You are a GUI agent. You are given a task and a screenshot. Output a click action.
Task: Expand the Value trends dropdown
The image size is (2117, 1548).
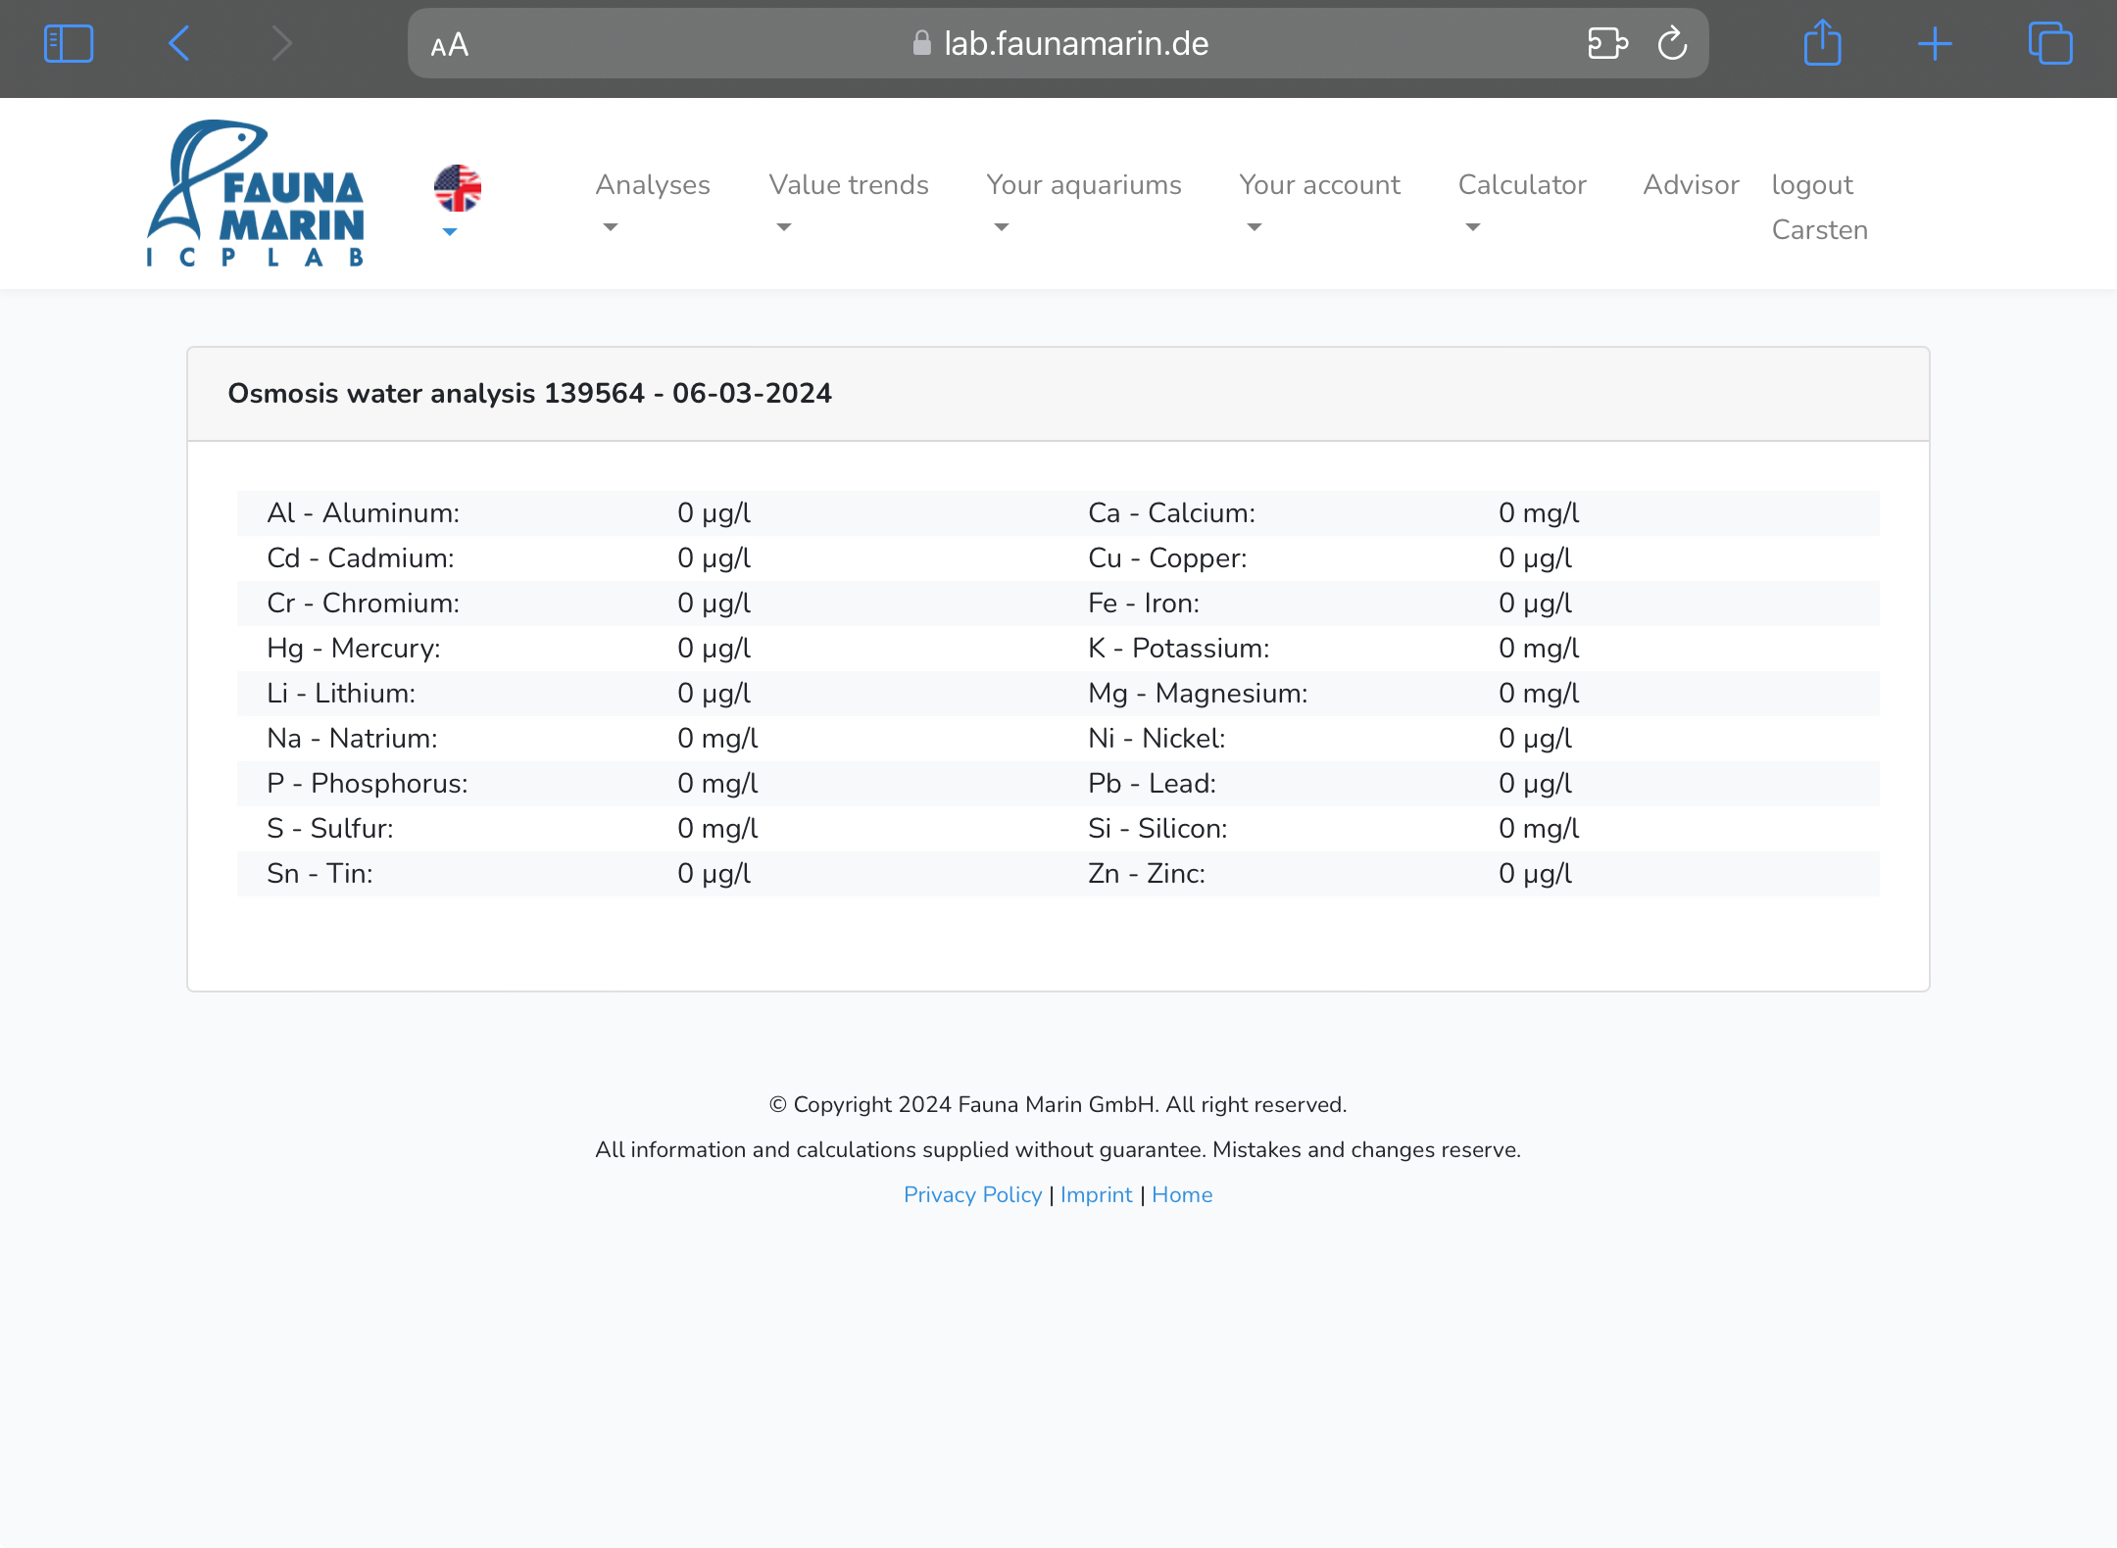coord(848,185)
